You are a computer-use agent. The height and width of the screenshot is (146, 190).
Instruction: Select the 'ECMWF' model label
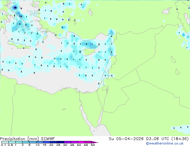(x=48, y=139)
